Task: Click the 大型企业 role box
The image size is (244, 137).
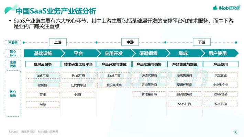Action: (x=221, y=75)
